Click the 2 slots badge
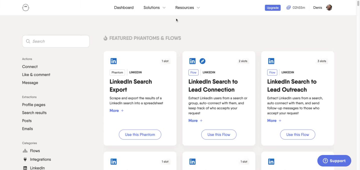The image size is (360, 170). pyautogui.click(x=243, y=61)
